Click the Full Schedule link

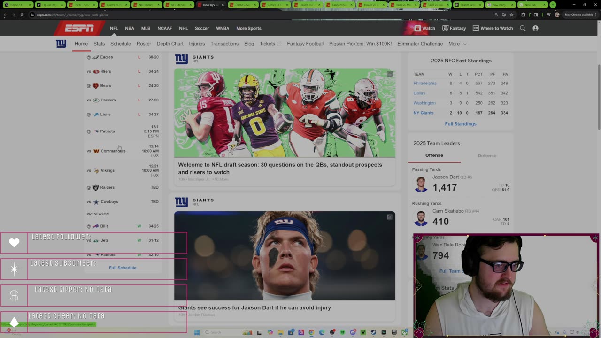point(123,268)
